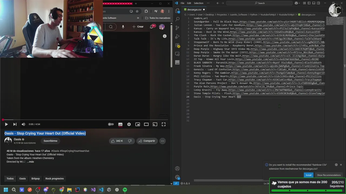Open YouTube player settings gear

(129, 124)
